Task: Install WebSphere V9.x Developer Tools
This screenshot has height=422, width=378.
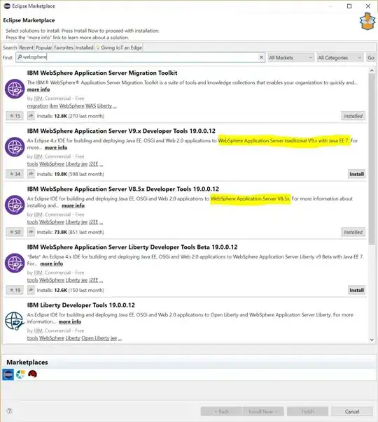Action: pos(356,174)
